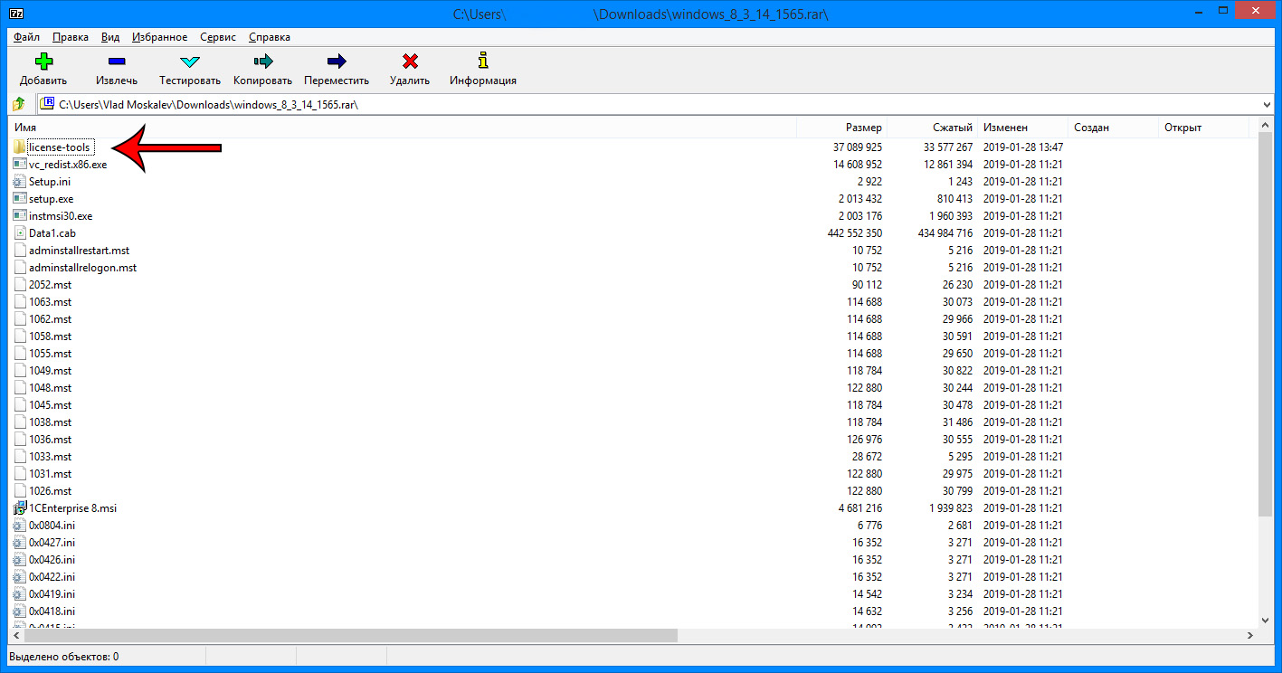The width and height of the screenshot is (1282, 673).
Task: Select the 1063.mst file name
Action: [50, 301]
